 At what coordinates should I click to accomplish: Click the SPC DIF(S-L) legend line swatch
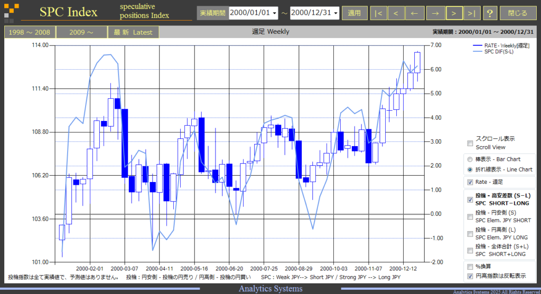click(477, 52)
